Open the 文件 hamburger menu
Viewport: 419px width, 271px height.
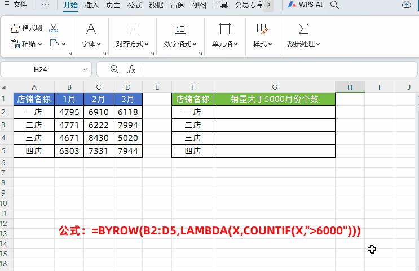point(15,5)
